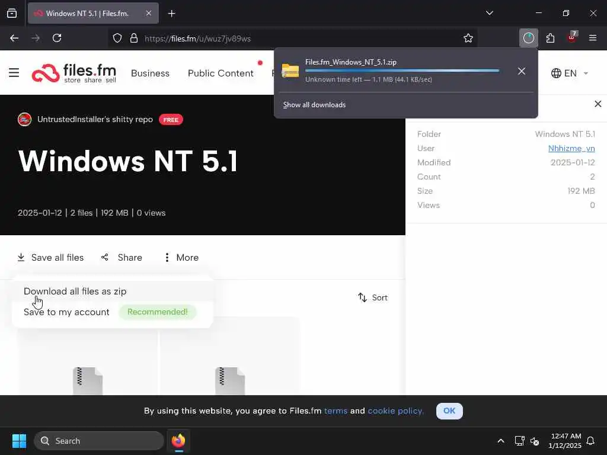Click the Windows NT 5.1 page heading
607x455 pixels.
coord(128,161)
